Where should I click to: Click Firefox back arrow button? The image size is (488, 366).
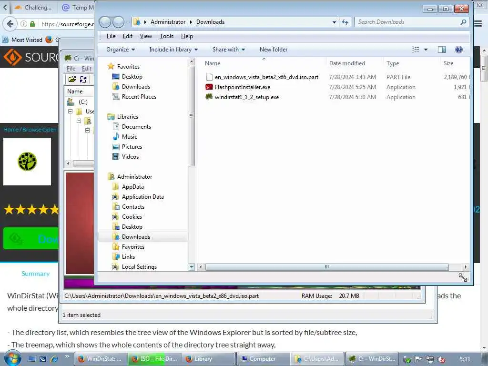[x=10, y=24]
